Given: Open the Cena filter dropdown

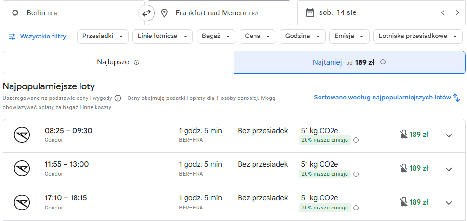Looking at the screenshot, I should [258, 36].
